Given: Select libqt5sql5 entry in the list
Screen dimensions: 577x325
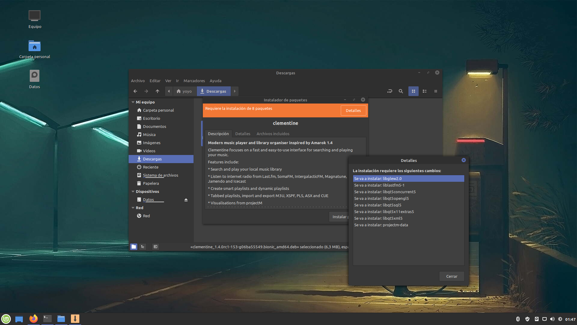Looking at the screenshot, I should click(x=392, y=205).
